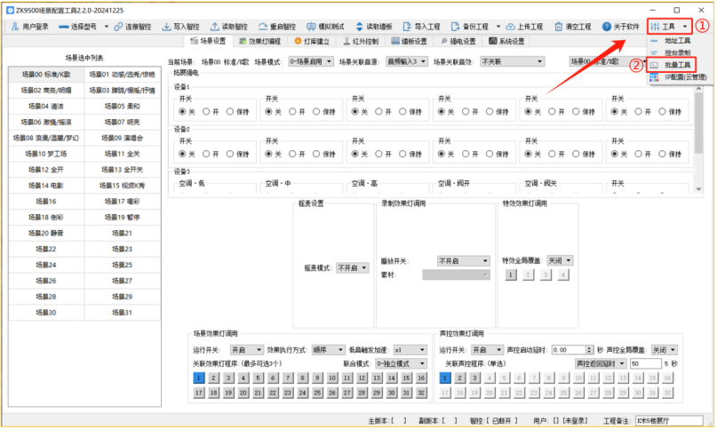Open 声控返回延时 dropdown
The height and width of the screenshot is (429, 717).
[x=601, y=363]
